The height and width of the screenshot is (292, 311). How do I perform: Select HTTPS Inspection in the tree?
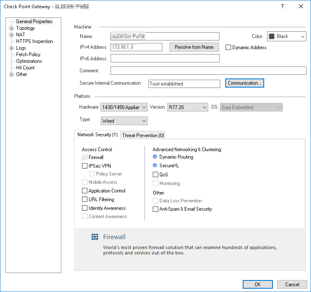click(34, 41)
